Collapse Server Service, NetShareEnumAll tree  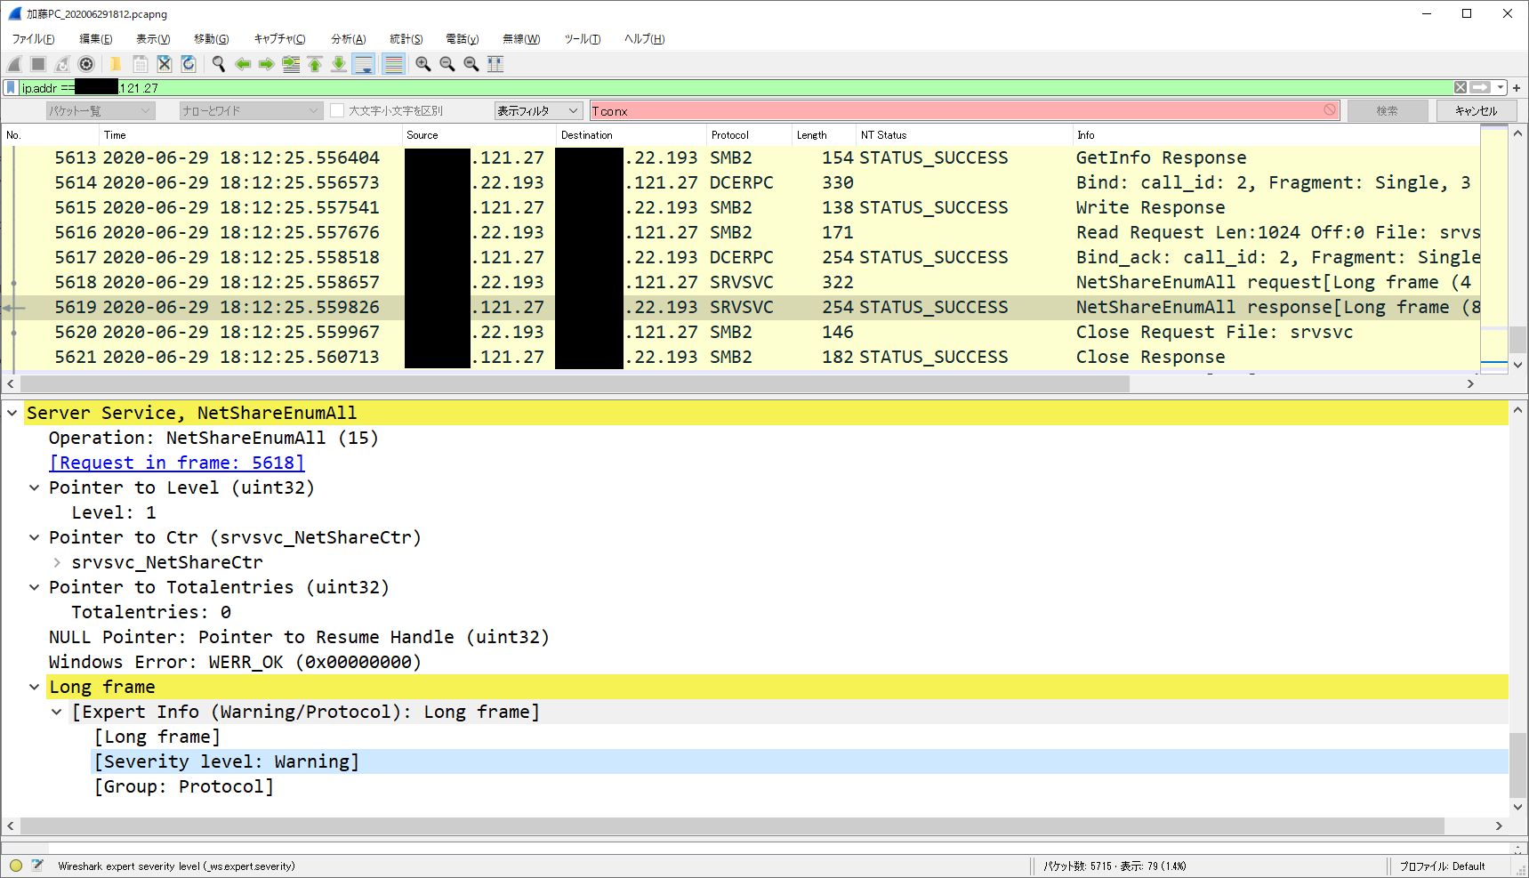[x=12, y=413]
